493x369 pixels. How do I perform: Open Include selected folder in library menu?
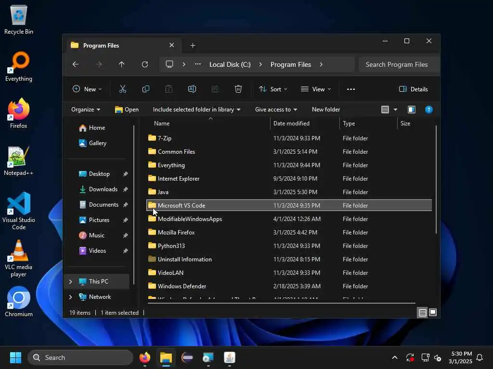[x=196, y=110]
